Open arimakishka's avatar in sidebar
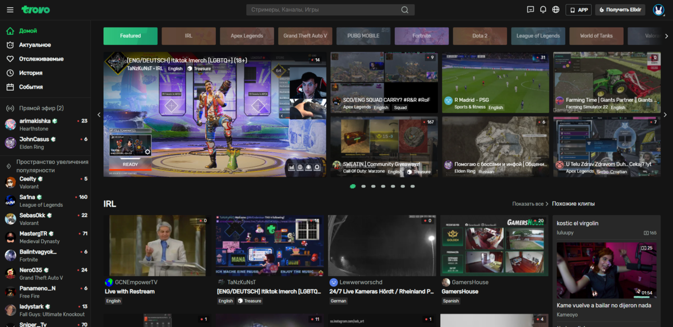Screen dimensions: 673x327 [11, 124]
